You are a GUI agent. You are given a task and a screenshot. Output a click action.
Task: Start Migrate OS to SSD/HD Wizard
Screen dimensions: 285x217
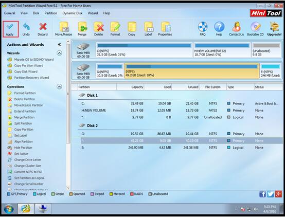pyautogui.click(x=30, y=60)
